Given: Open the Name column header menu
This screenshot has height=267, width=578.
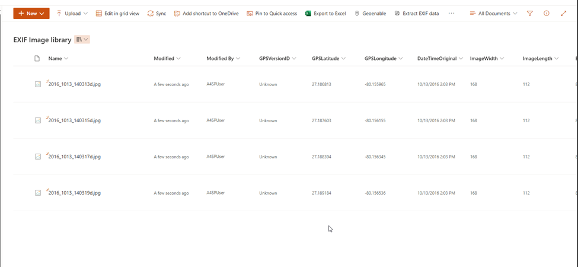Looking at the screenshot, I should pyautogui.click(x=58, y=58).
